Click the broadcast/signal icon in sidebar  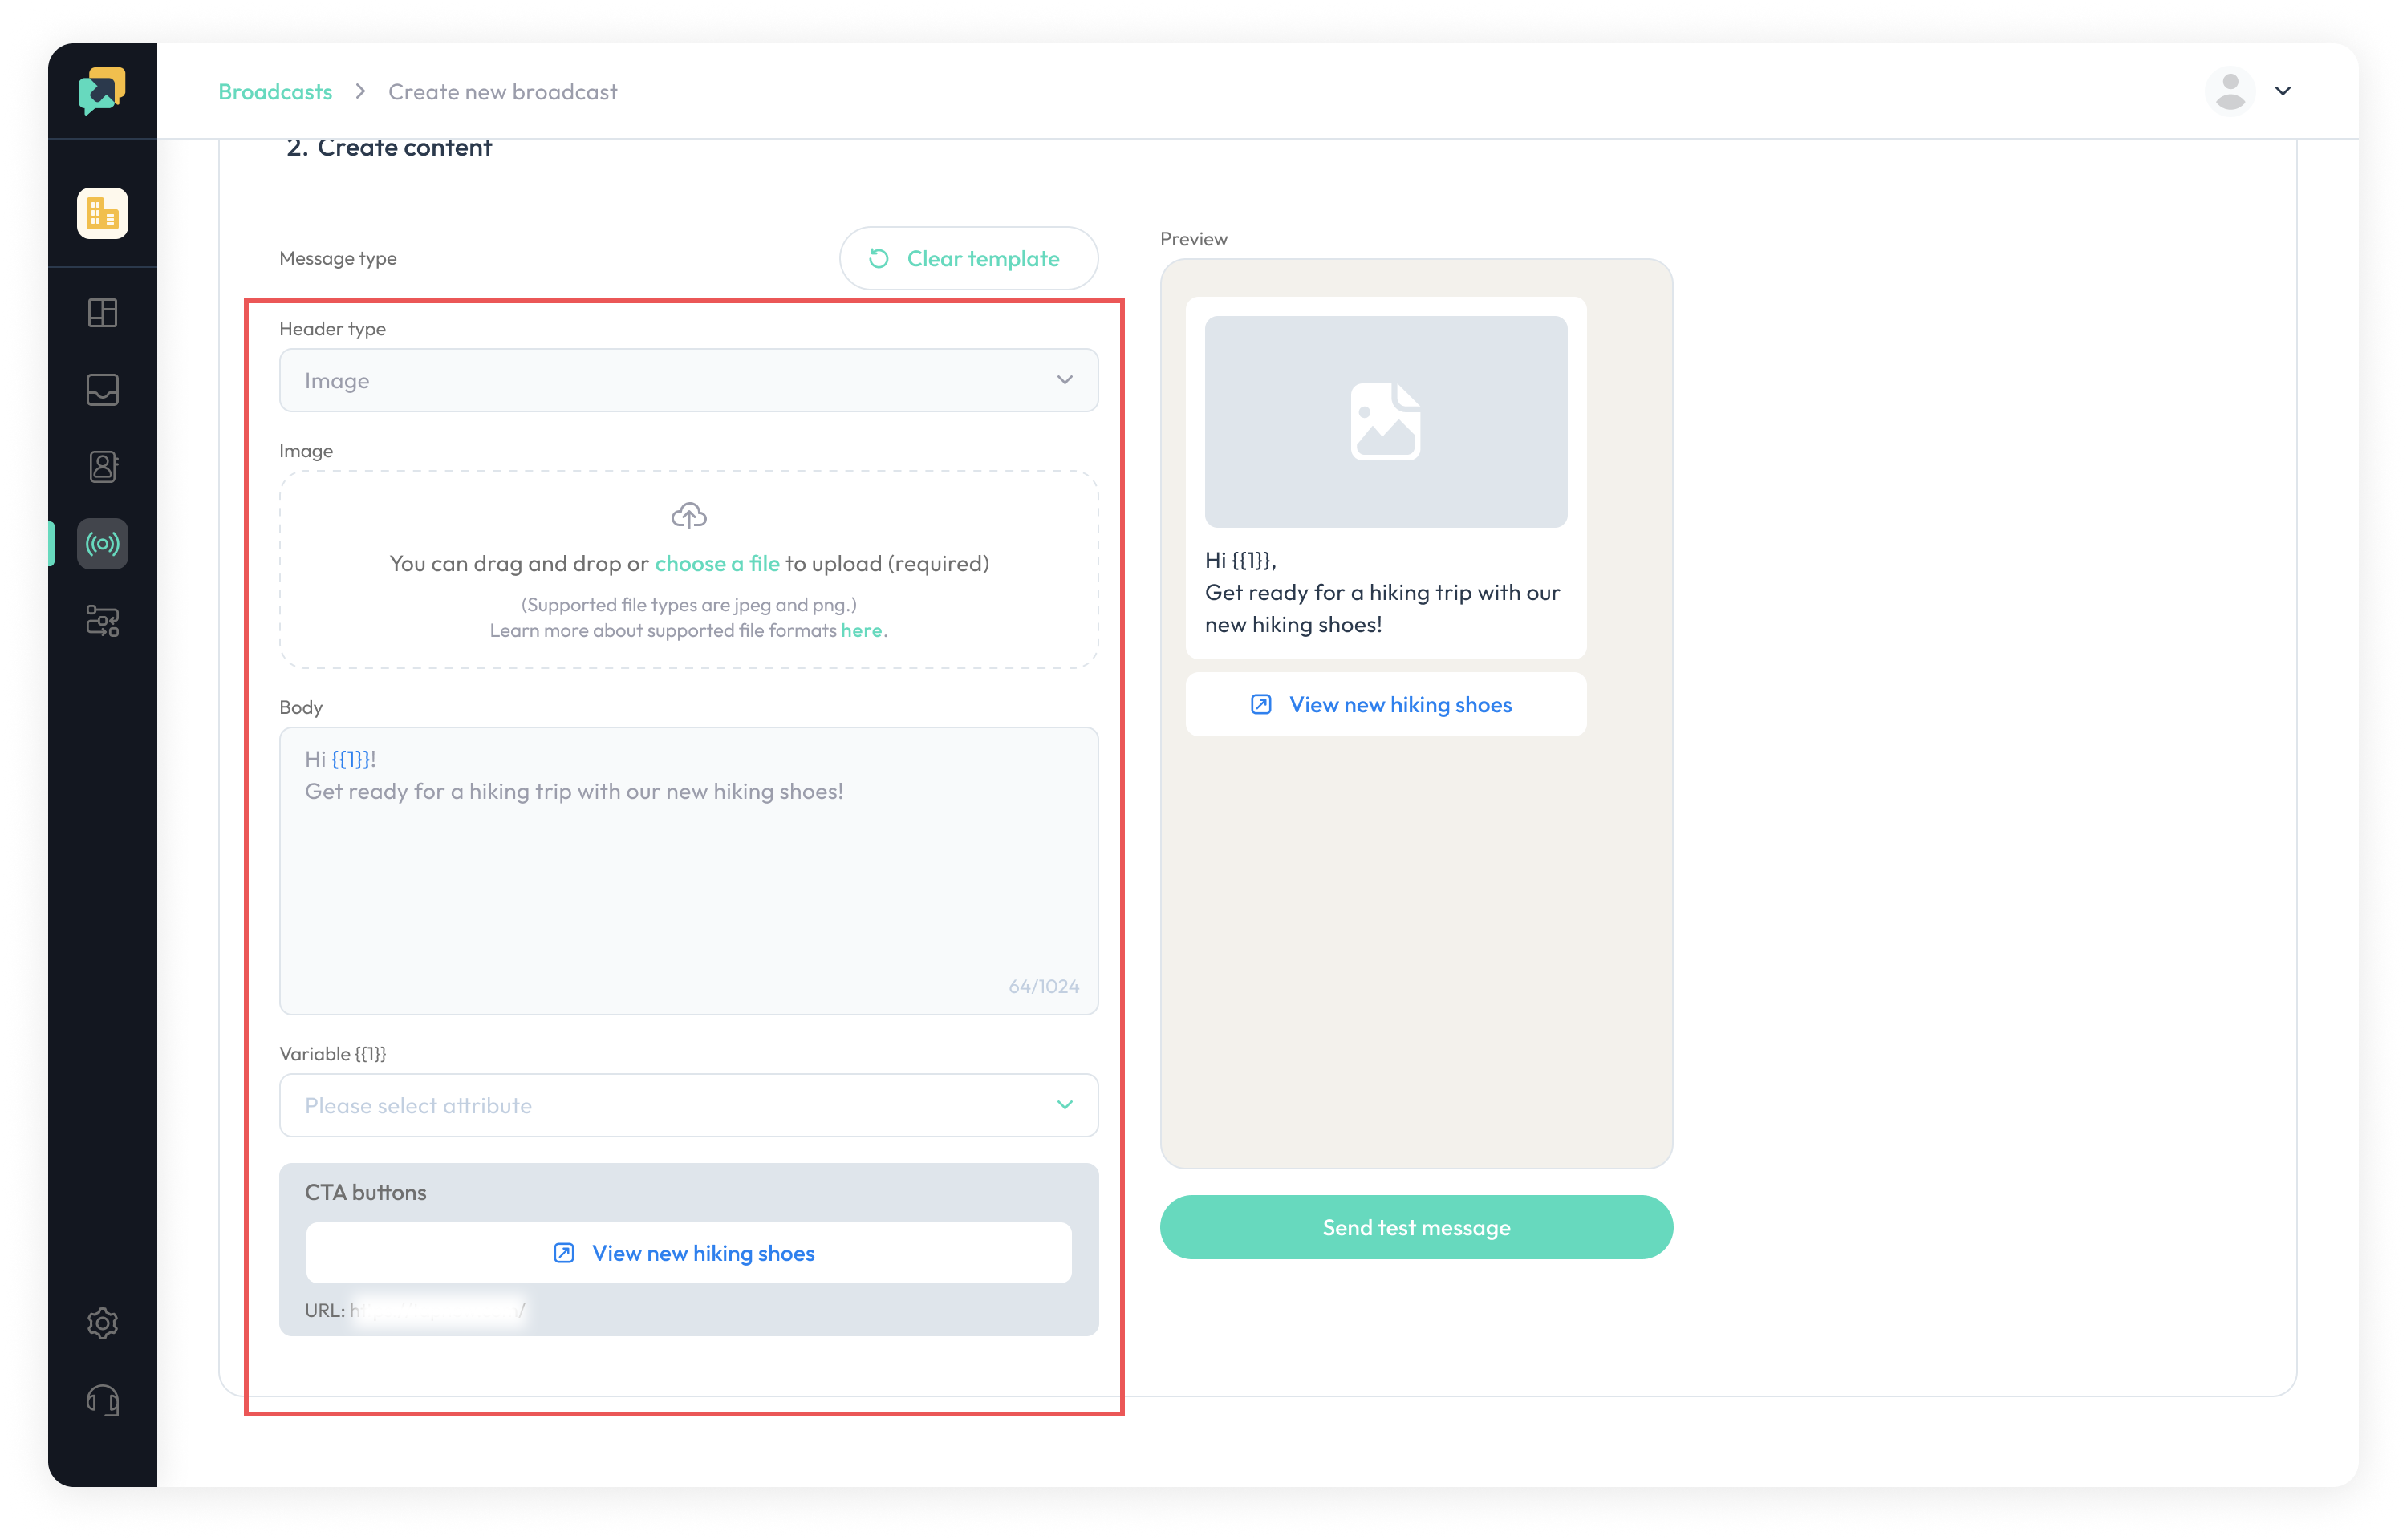pyautogui.click(x=102, y=544)
